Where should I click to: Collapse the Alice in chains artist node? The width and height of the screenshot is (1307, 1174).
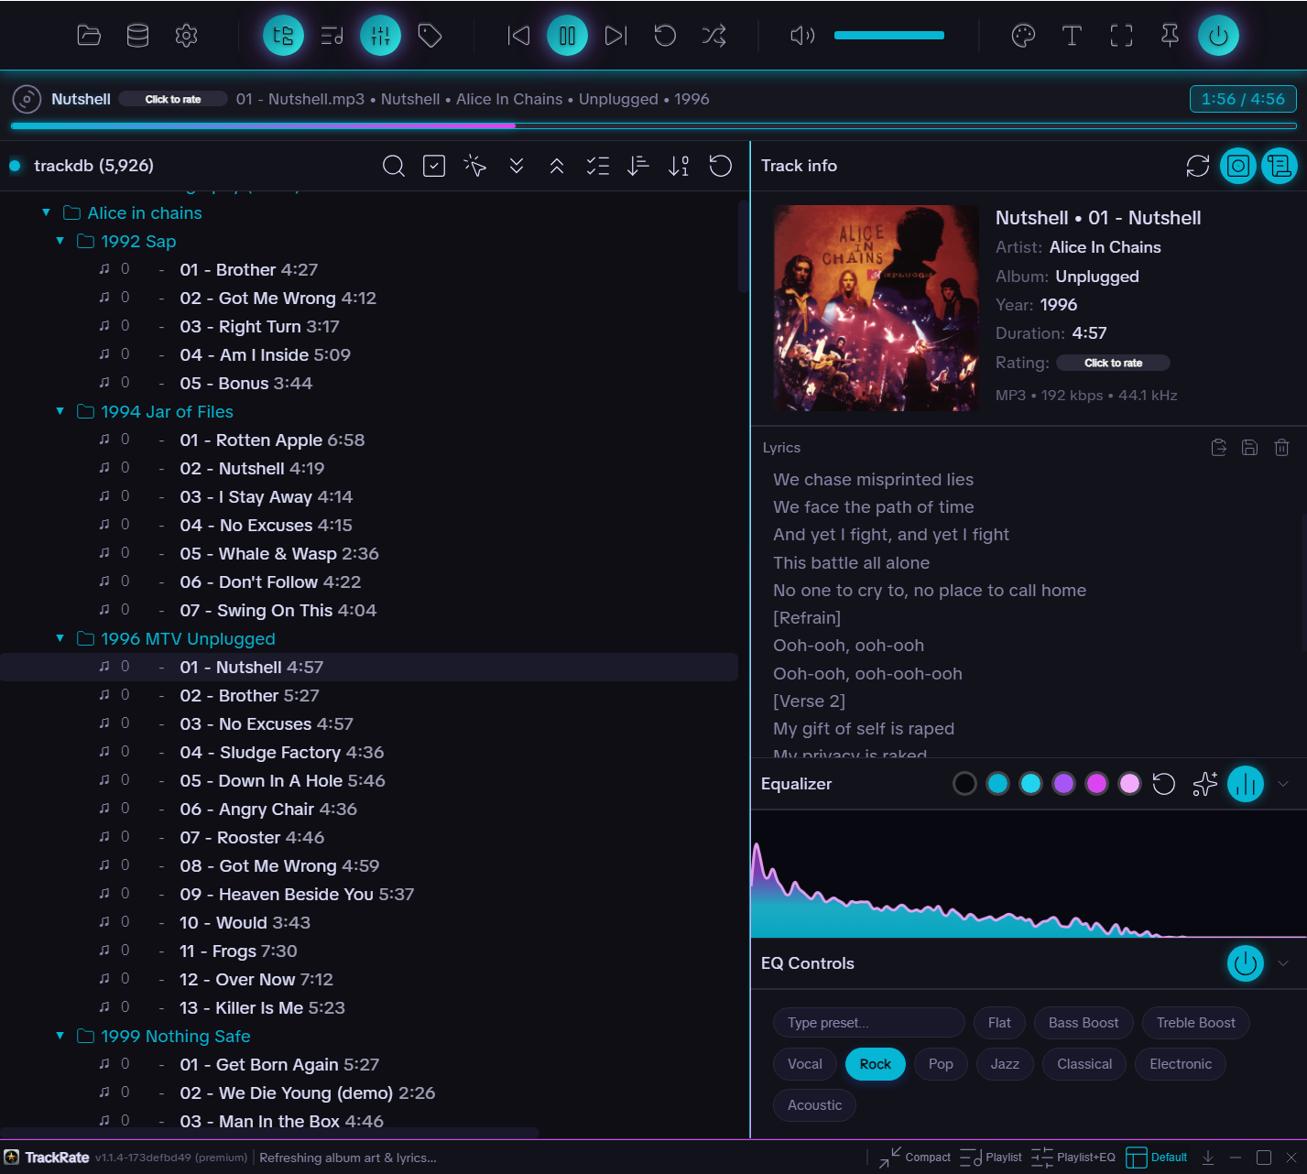tap(46, 212)
